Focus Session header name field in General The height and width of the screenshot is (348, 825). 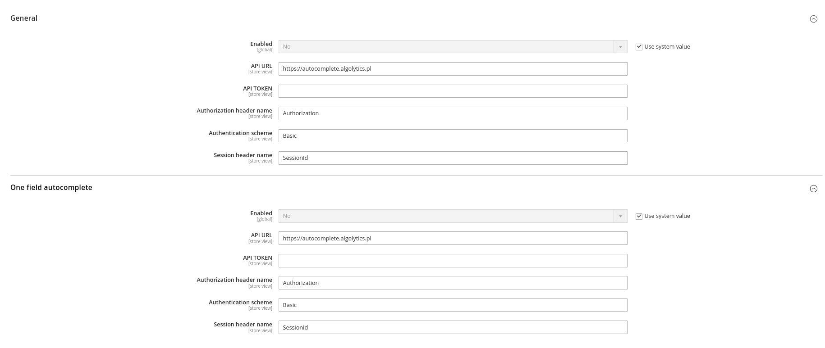click(x=453, y=158)
